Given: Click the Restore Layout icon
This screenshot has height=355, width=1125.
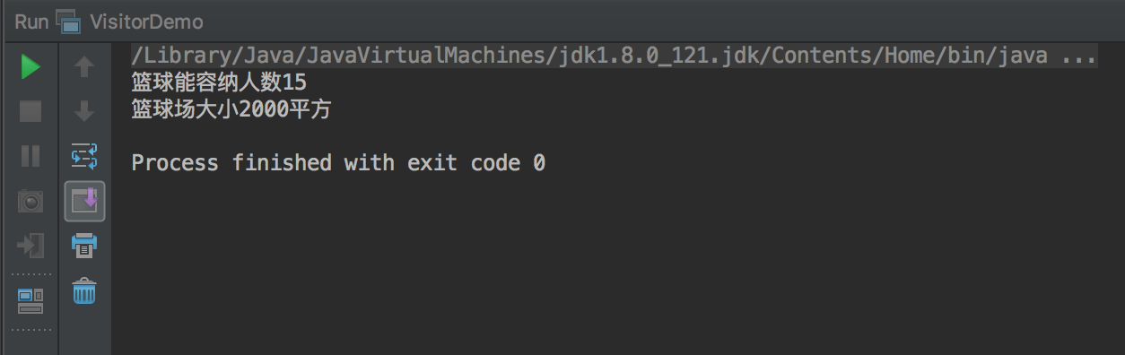Looking at the screenshot, I should [x=31, y=300].
